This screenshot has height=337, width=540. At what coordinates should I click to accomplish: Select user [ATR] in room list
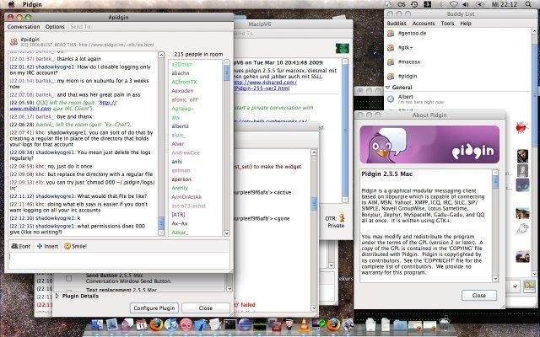click(178, 215)
